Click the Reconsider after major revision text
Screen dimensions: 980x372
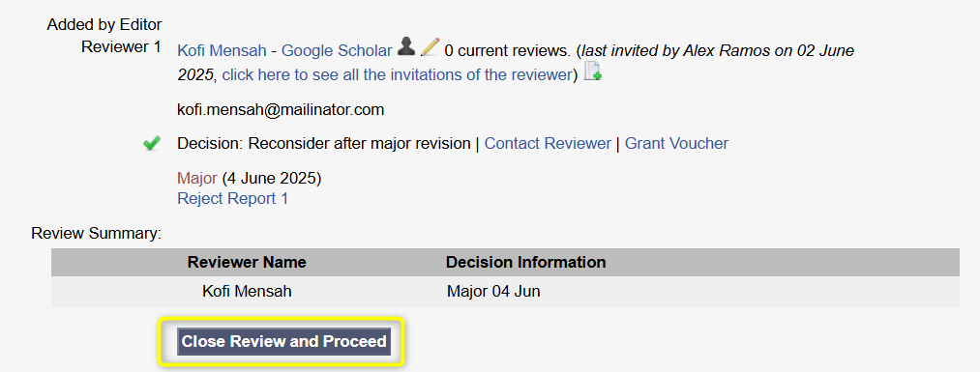click(x=359, y=144)
